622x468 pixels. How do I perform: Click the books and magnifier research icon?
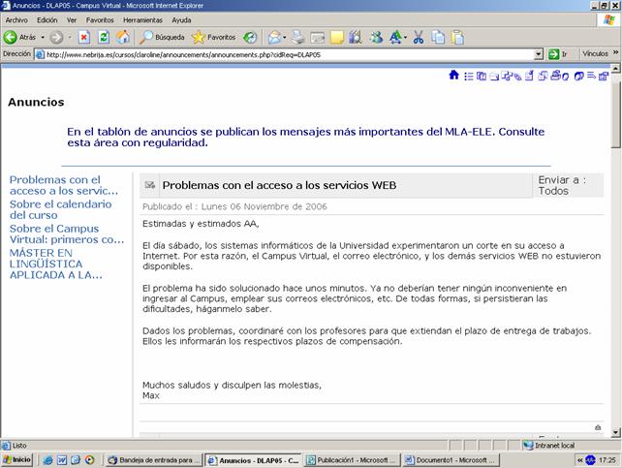(356, 37)
